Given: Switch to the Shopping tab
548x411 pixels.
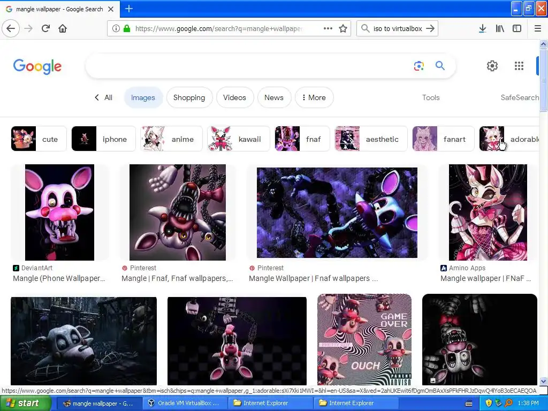Looking at the screenshot, I should pyautogui.click(x=189, y=97).
